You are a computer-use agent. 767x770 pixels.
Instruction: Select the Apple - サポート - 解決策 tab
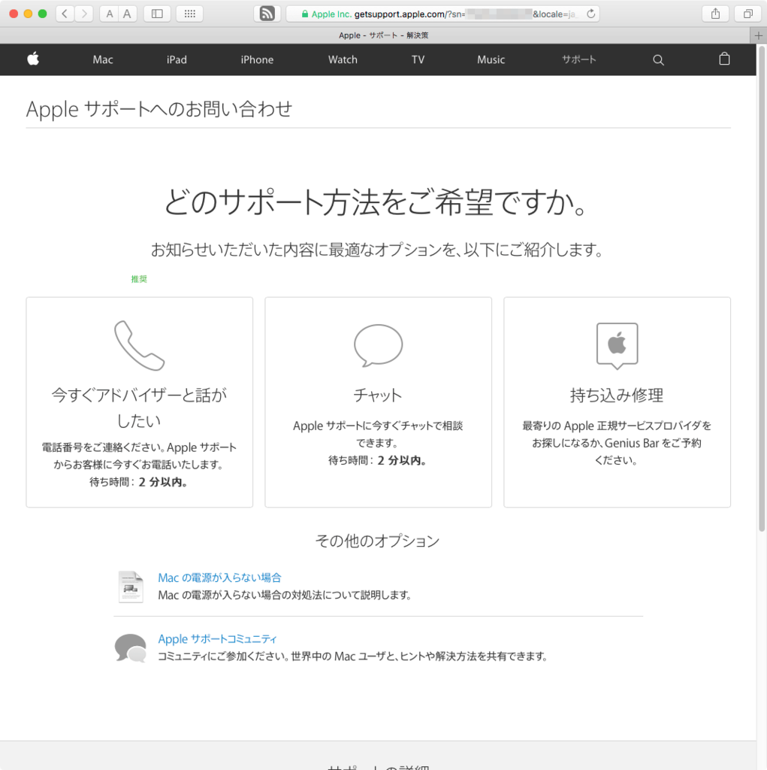[383, 35]
